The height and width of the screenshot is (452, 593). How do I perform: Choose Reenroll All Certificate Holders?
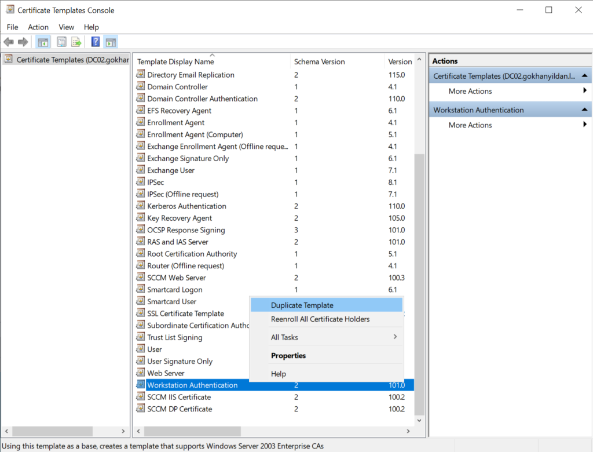tap(327, 319)
